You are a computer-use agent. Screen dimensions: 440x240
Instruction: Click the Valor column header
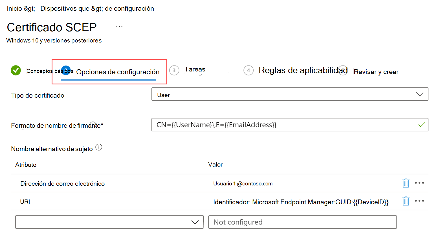coord(215,165)
